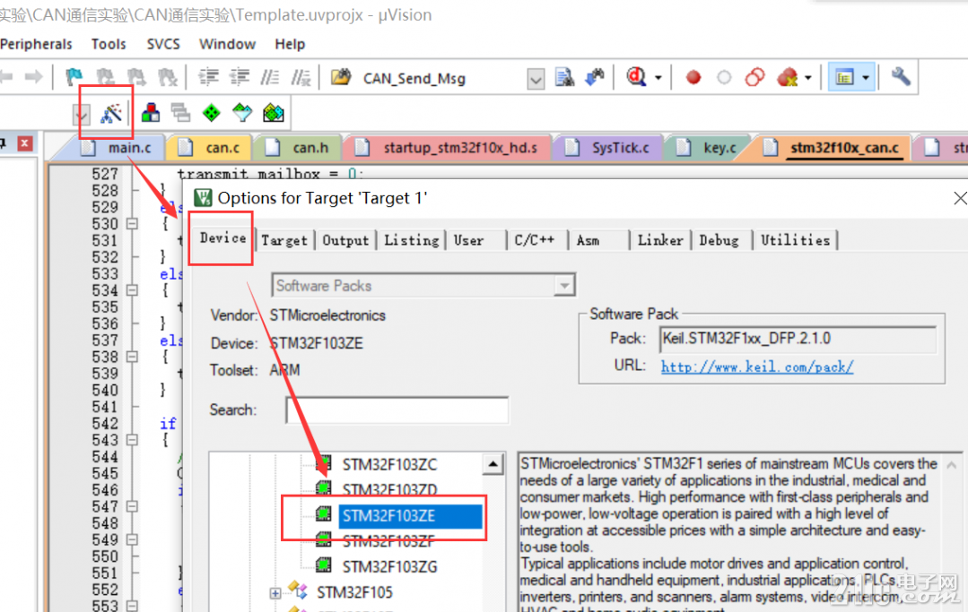Comment out the selection icon
The height and width of the screenshot is (612, 968).
point(270,77)
